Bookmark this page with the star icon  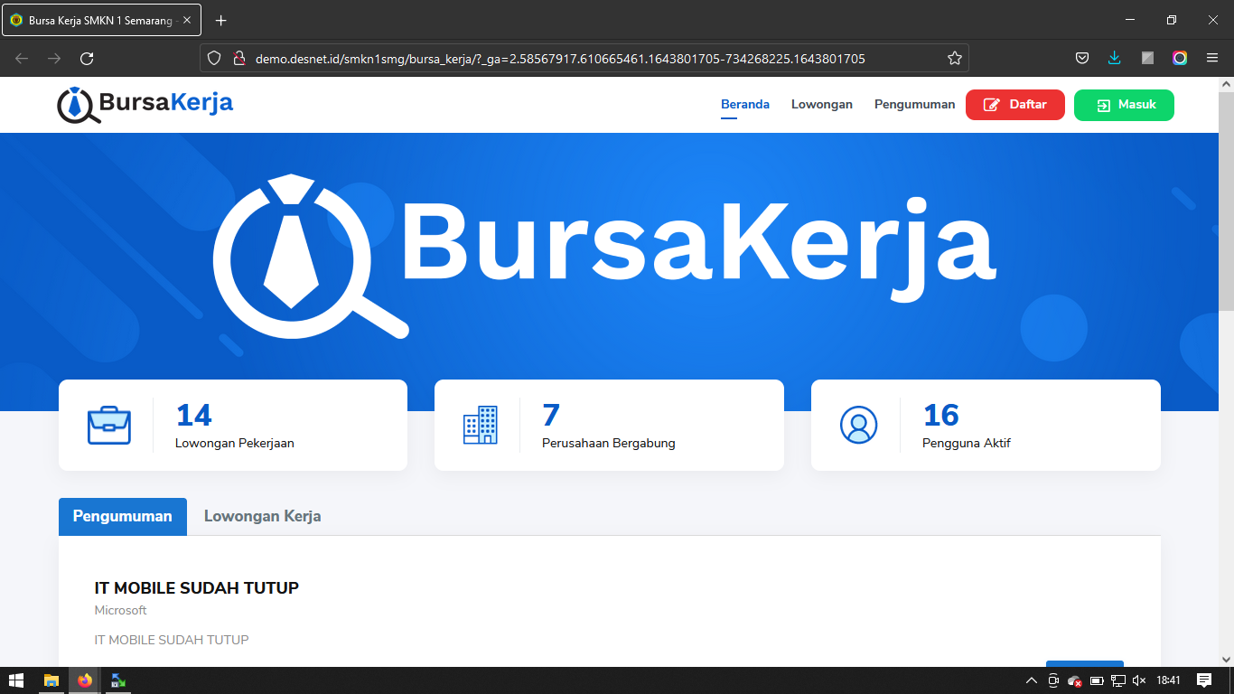954,59
